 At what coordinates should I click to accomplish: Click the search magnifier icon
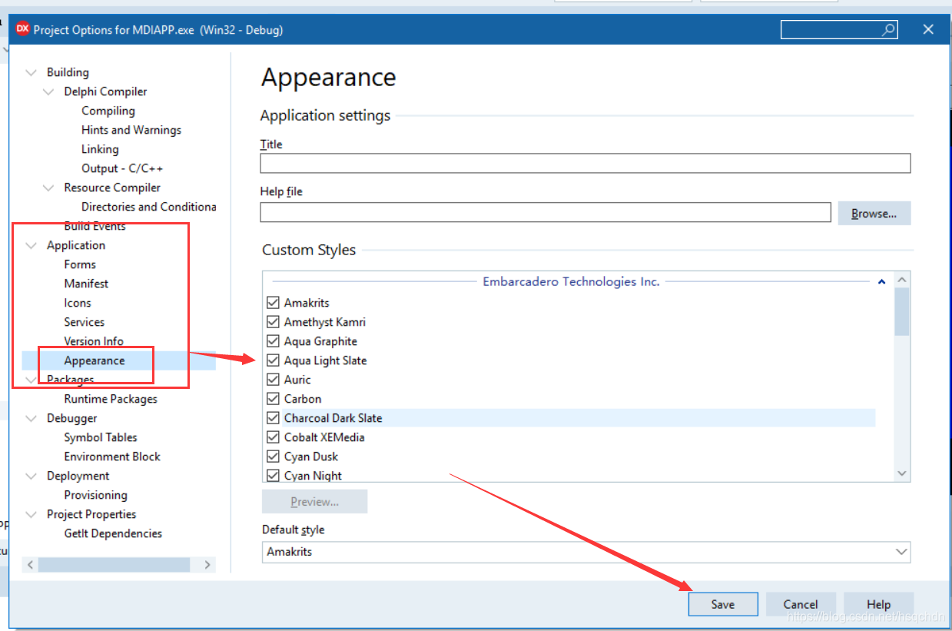(888, 28)
